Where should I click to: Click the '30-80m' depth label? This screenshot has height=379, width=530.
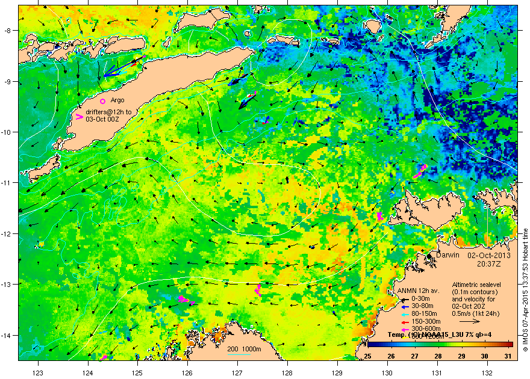pyautogui.click(x=422, y=306)
